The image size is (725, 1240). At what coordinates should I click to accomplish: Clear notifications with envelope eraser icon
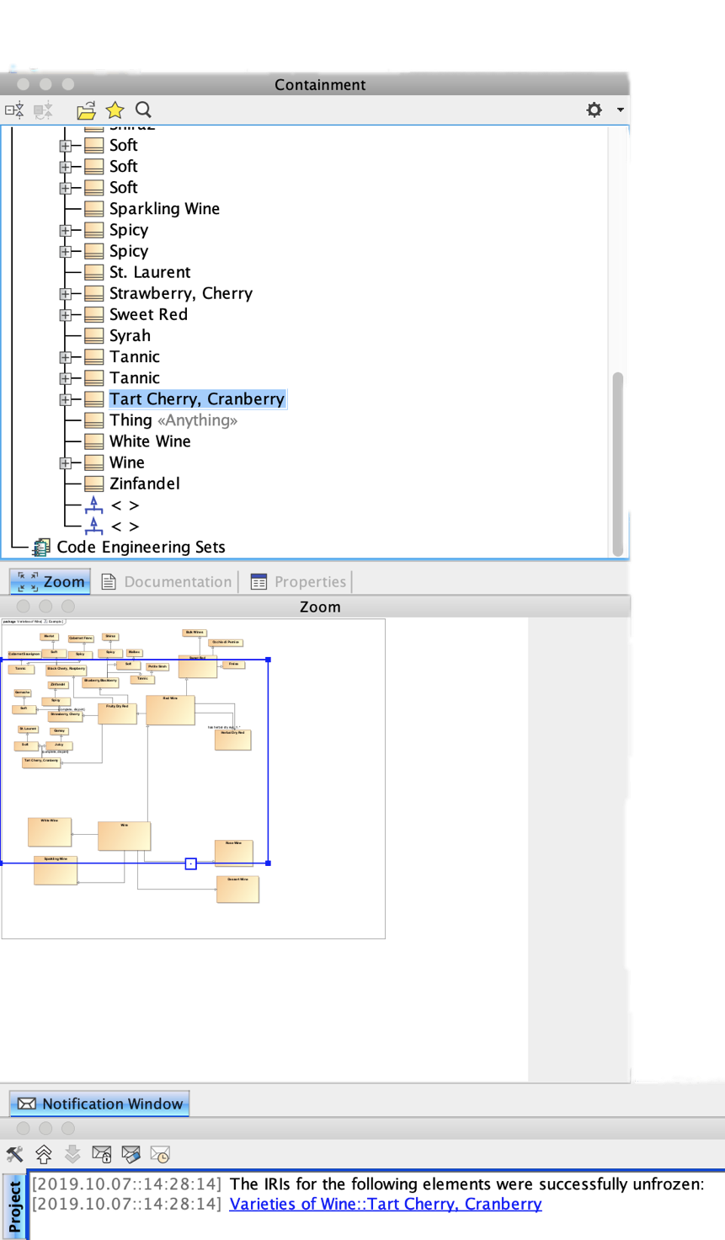click(131, 1154)
